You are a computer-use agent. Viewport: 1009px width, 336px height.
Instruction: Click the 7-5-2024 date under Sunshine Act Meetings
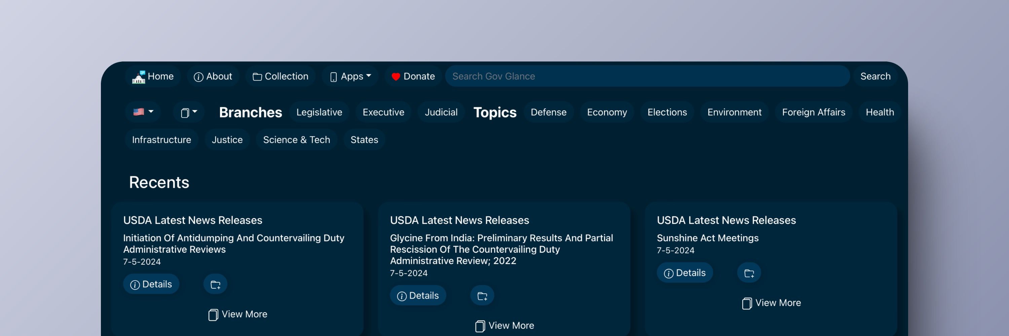(675, 250)
